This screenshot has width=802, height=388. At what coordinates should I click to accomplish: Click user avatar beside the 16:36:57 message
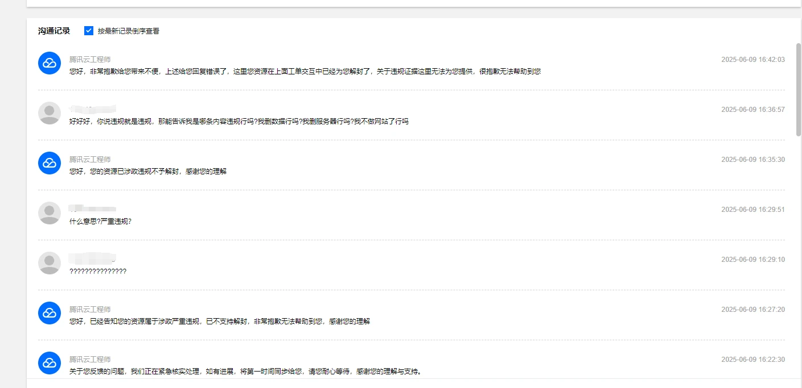click(50, 113)
